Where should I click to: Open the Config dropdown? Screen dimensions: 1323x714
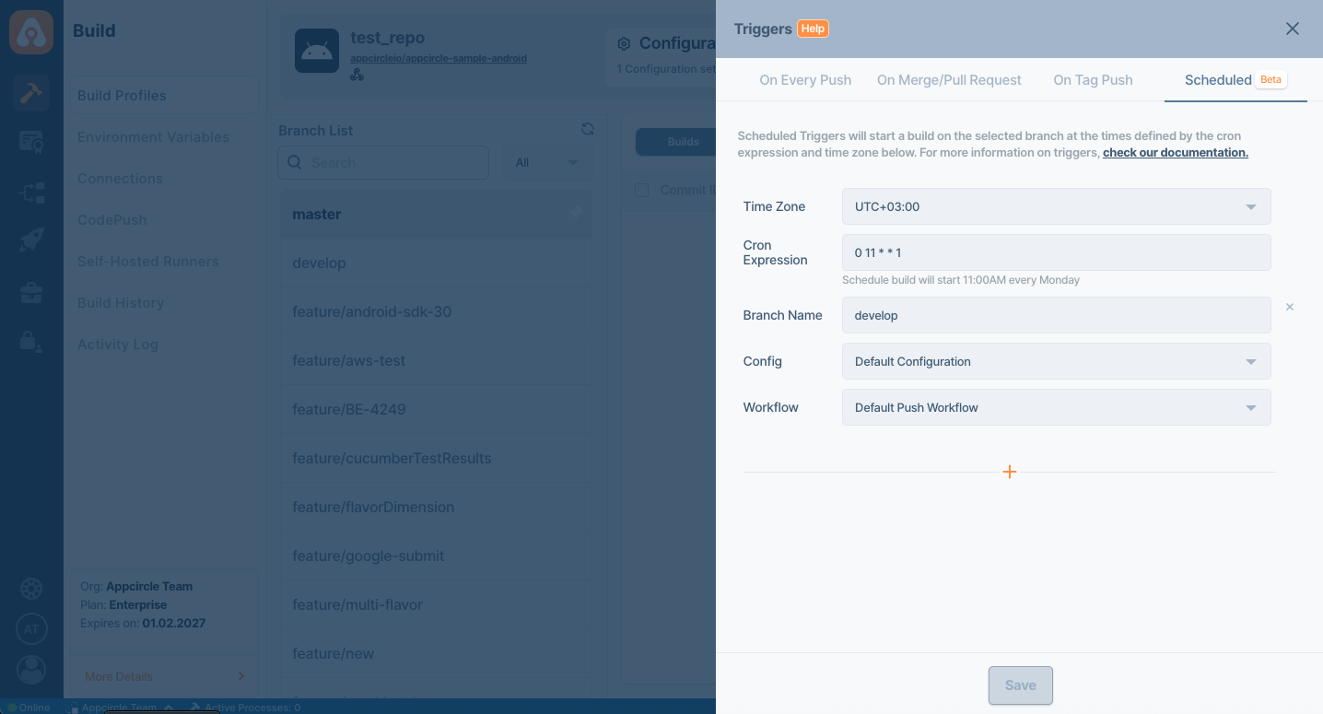coord(1057,361)
